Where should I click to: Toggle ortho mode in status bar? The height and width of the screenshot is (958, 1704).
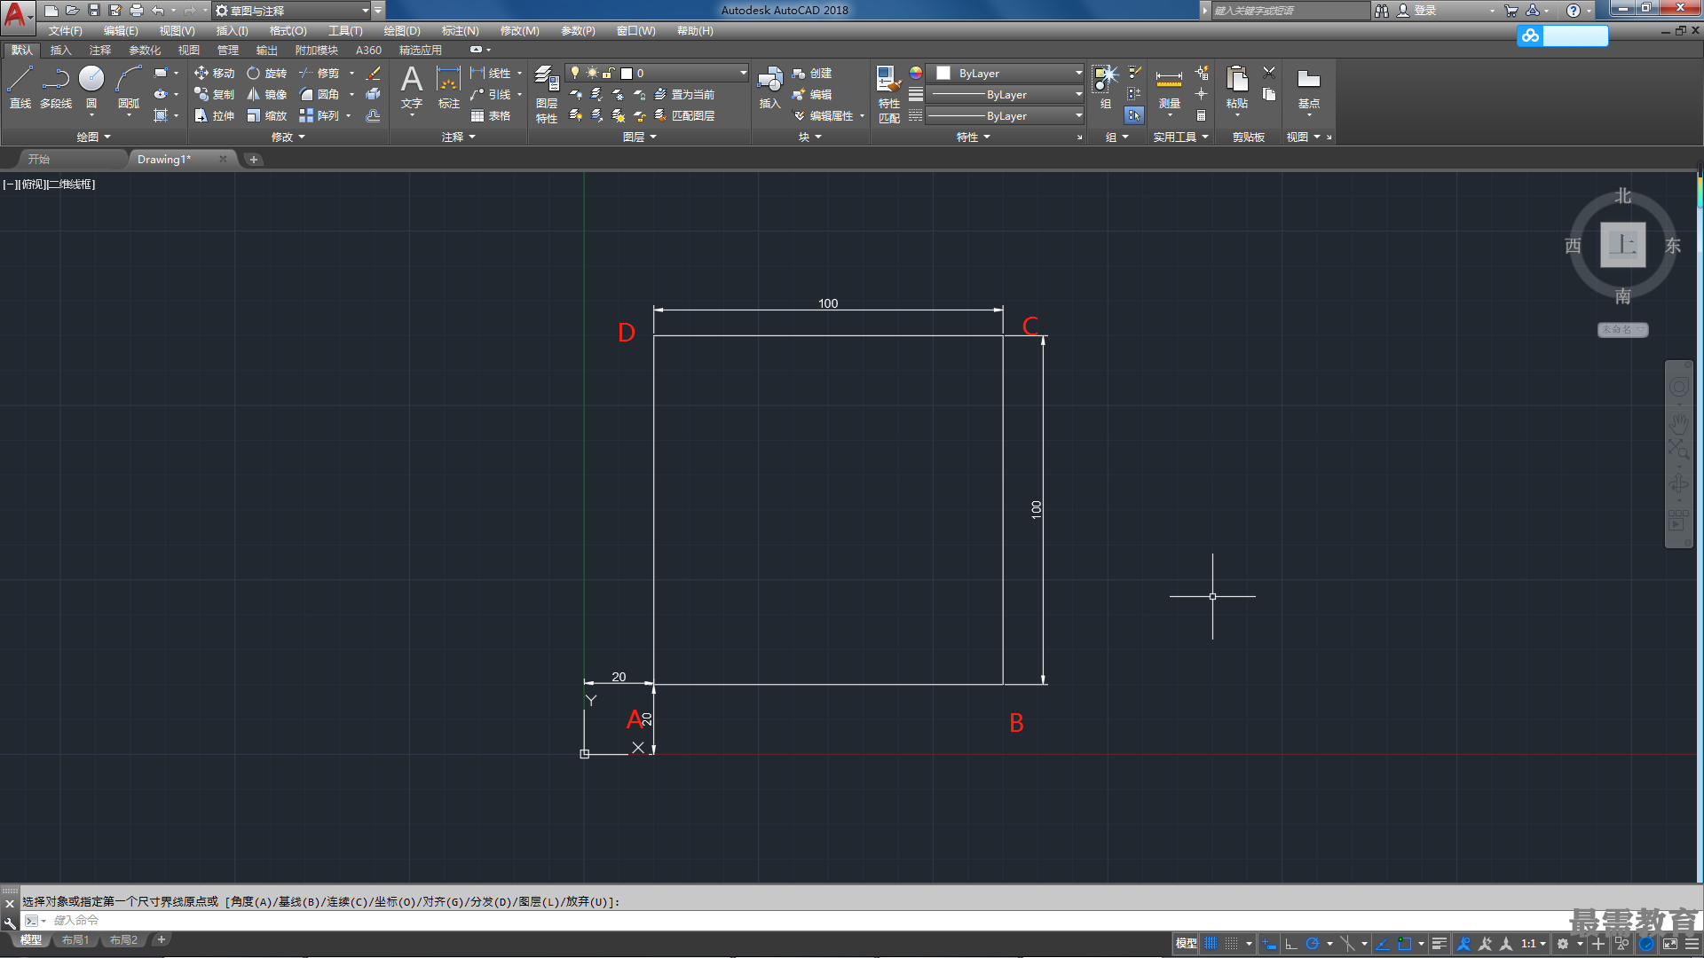click(1290, 943)
